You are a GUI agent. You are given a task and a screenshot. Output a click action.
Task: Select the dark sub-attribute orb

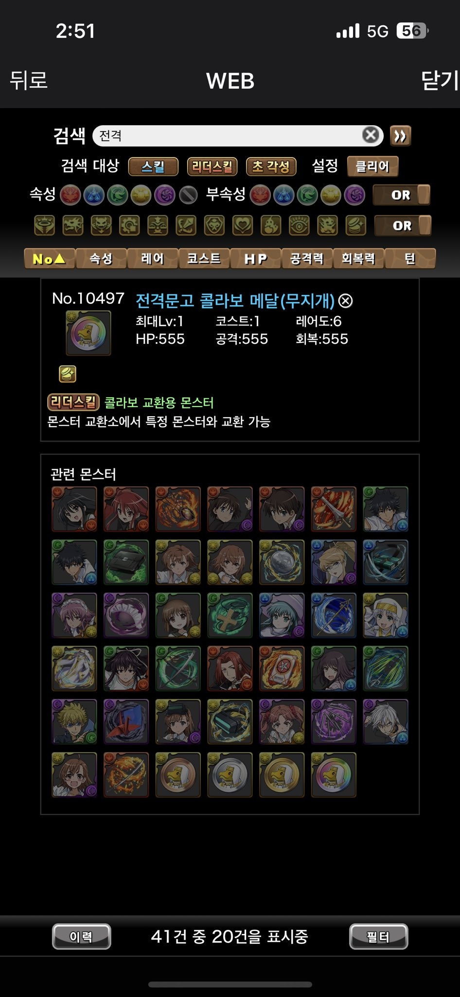point(354,195)
